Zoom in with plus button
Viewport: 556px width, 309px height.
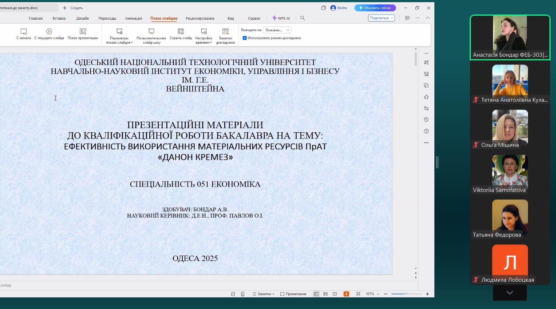click(x=427, y=294)
